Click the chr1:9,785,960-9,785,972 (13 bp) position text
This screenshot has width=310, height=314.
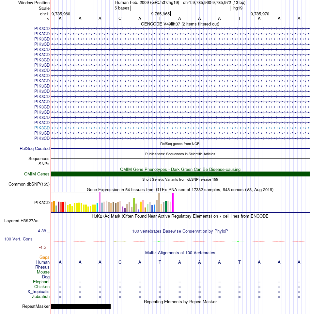click(x=214, y=3)
